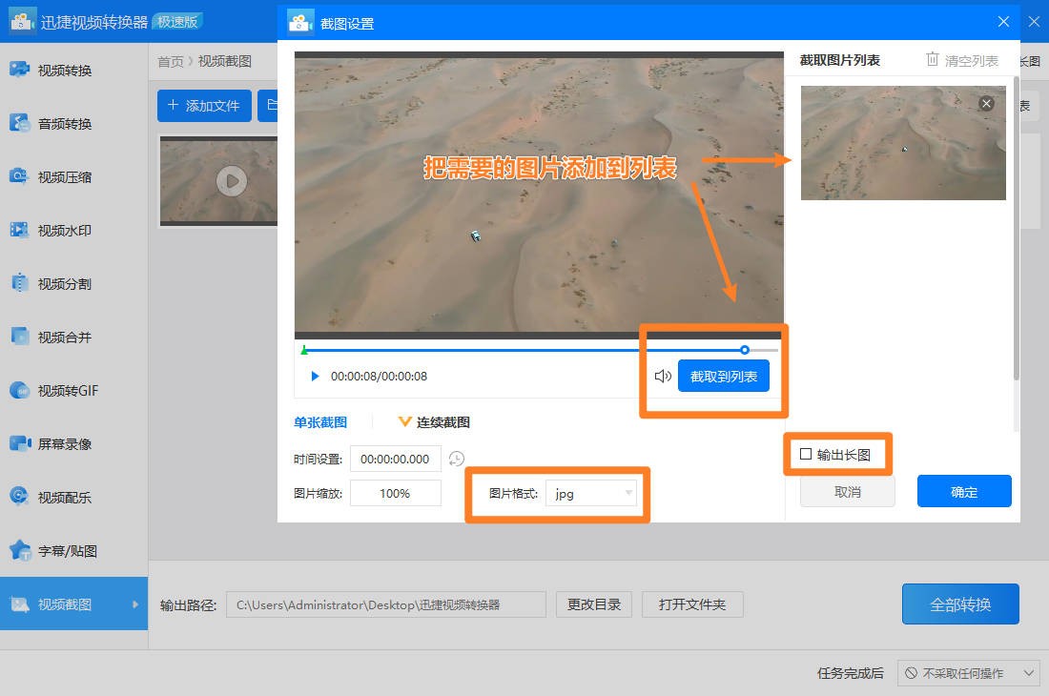Click the 截取到列表 button
This screenshot has height=696, width=1049.
click(723, 376)
